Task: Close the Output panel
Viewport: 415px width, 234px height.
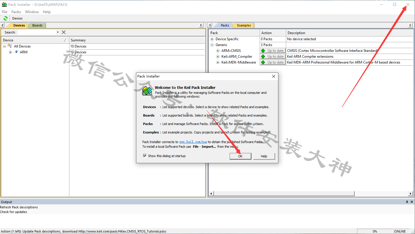Action: (412, 202)
